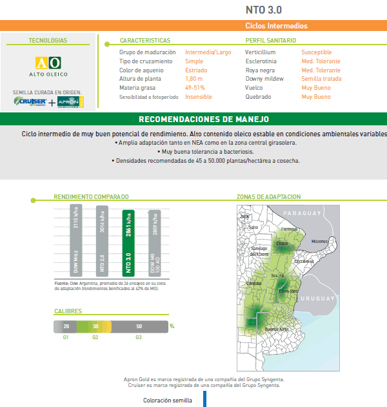Click the blue Coloración semilla marker
Image resolution: width=387 pixels, height=407 pixels.
[x=204, y=399]
